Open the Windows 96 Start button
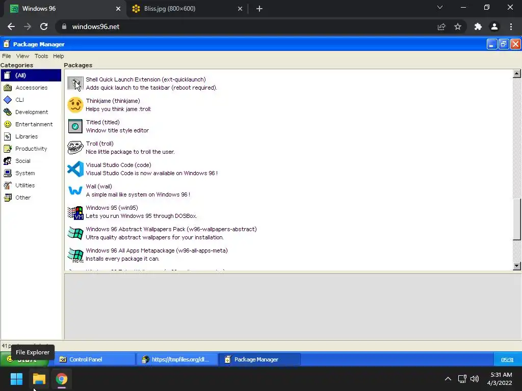This screenshot has height=391, width=522. tap(24, 359)
